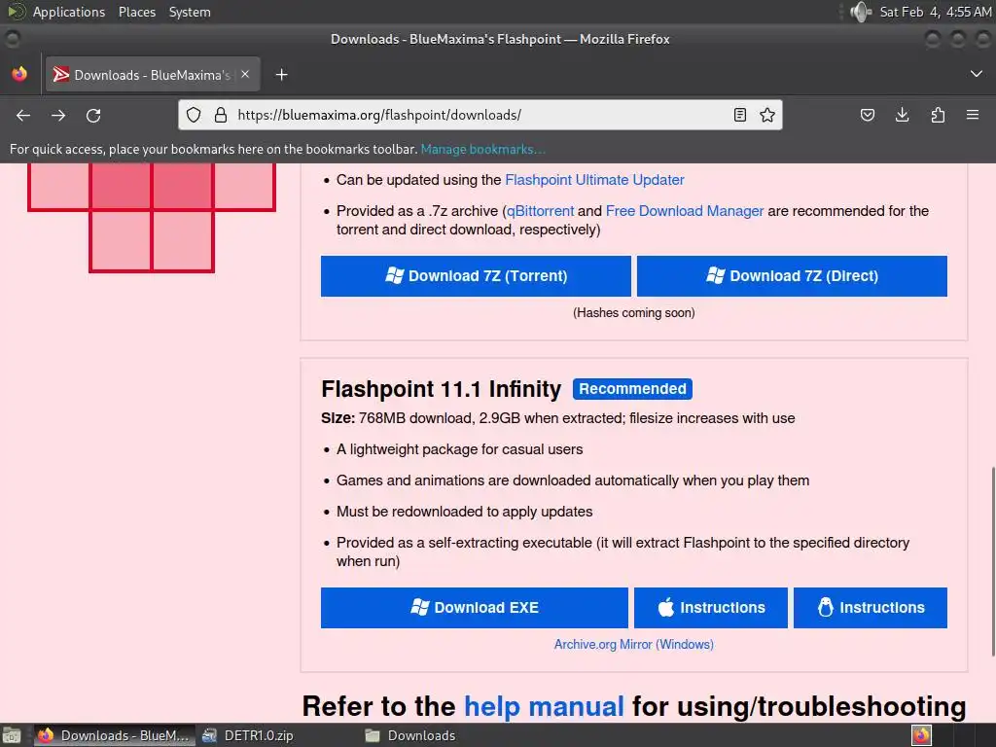
Task: Click the volume speaker icon in panel
Action: (861, 12)
